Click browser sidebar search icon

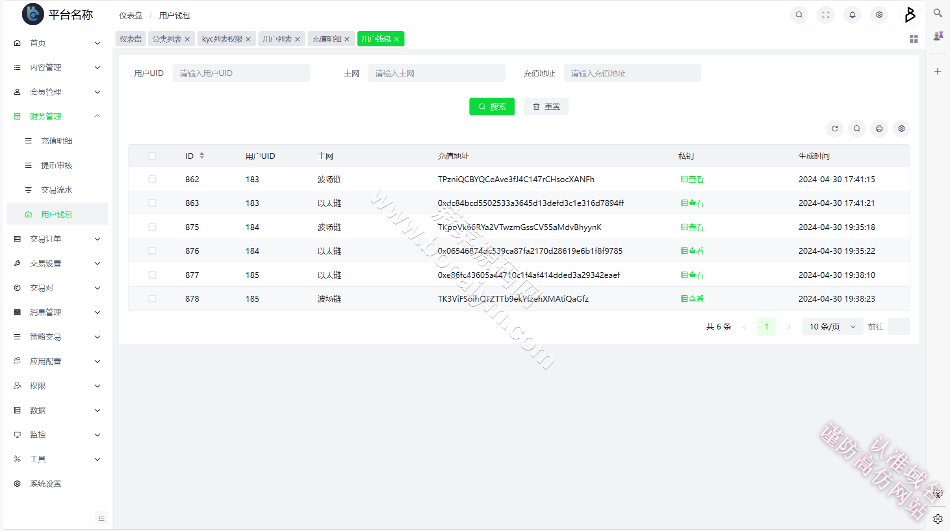click(x=938, y=13)
